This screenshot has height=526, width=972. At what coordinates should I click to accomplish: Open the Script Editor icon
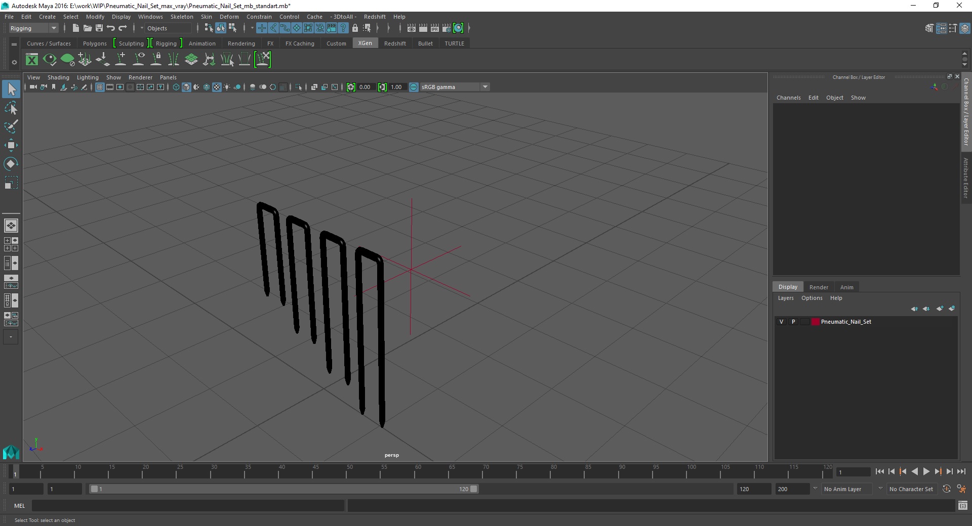pyautogui.click(x=963, y=505)
